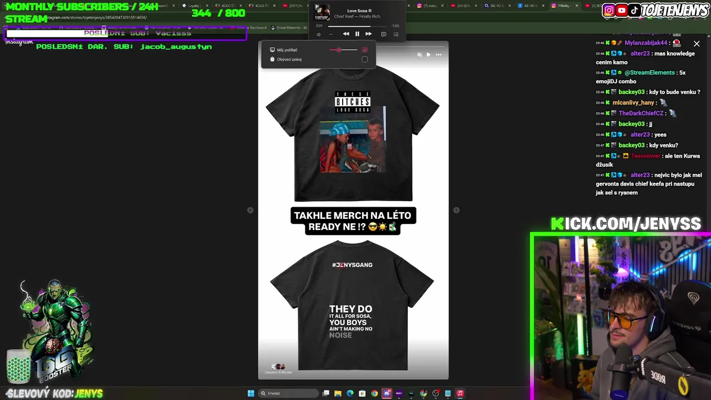The height and width of the screenshot is (400, 711).
Task: Open the three-dots more menu in the music player
Action: pos(331,34)
